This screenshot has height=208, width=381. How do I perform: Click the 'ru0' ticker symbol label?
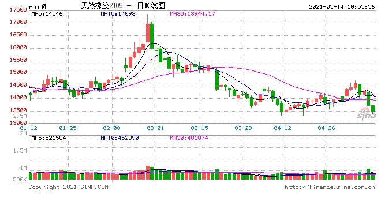coord(37,6)
